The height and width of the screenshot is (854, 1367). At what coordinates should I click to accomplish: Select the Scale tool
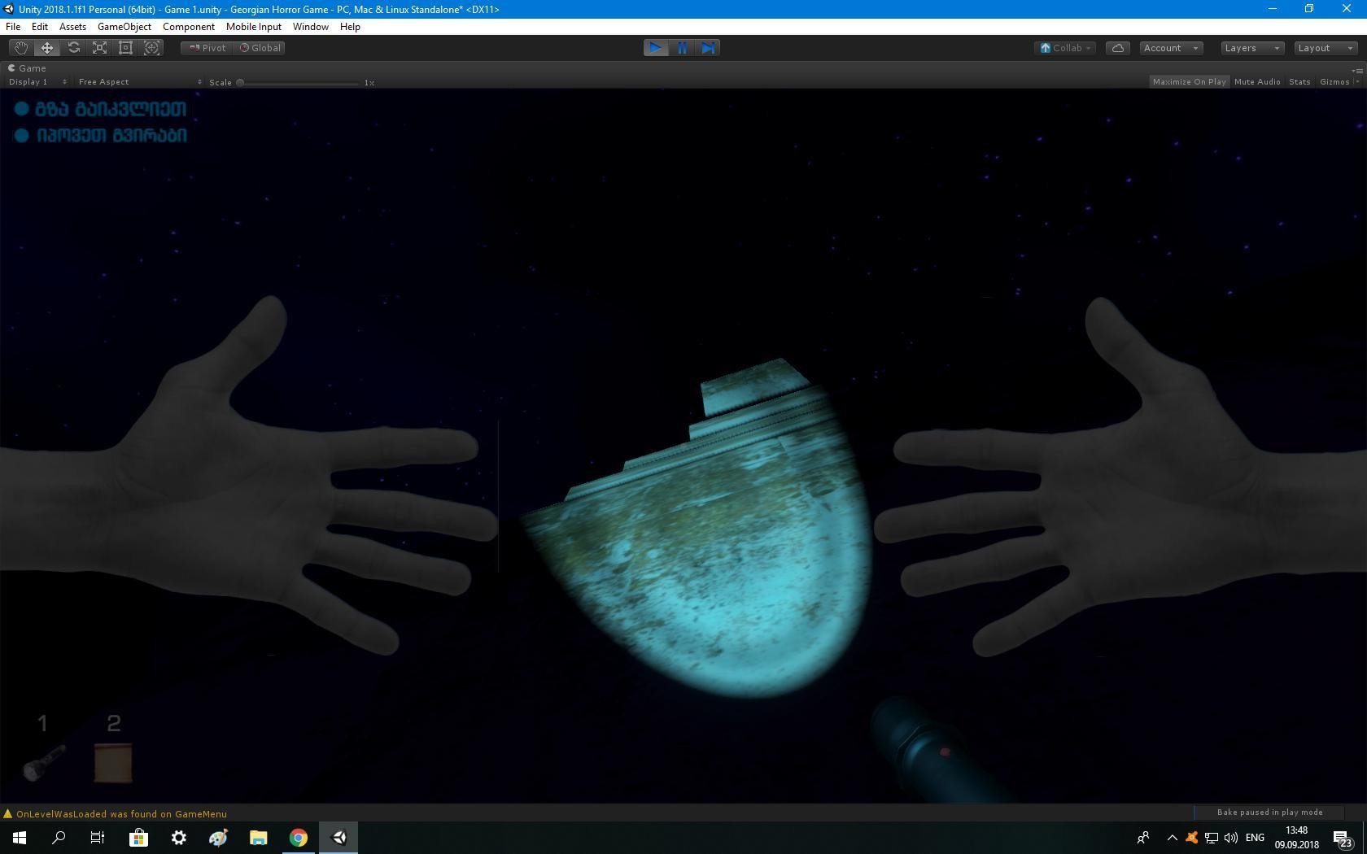click(x=99, y=48)
